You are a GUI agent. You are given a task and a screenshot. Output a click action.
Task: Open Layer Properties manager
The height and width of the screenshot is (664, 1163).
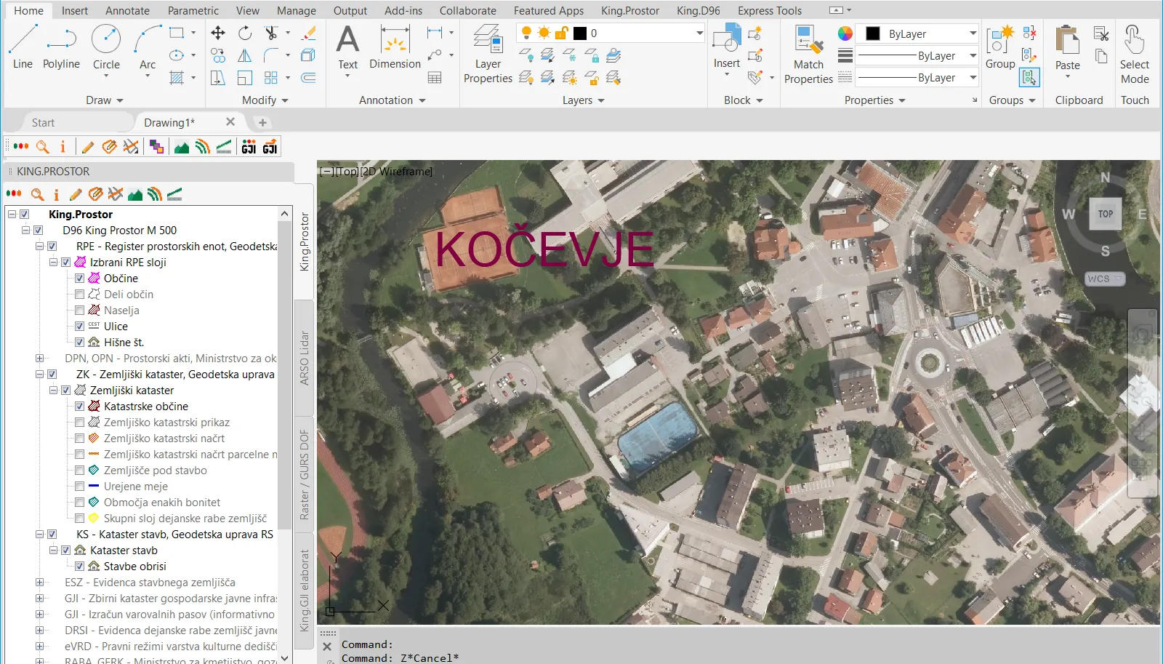pyautogui.click(x=488, y=54)
